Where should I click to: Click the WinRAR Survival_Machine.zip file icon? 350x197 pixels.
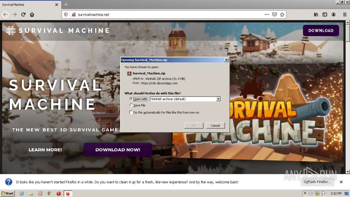(x=129, y=73)
